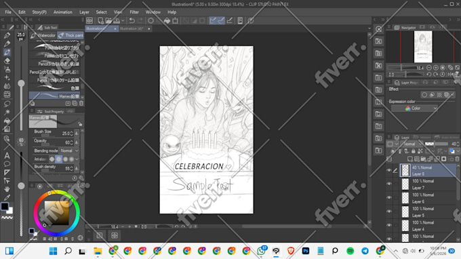
Task: Select the Pencil tool in the toolbox
Action: 7,44
